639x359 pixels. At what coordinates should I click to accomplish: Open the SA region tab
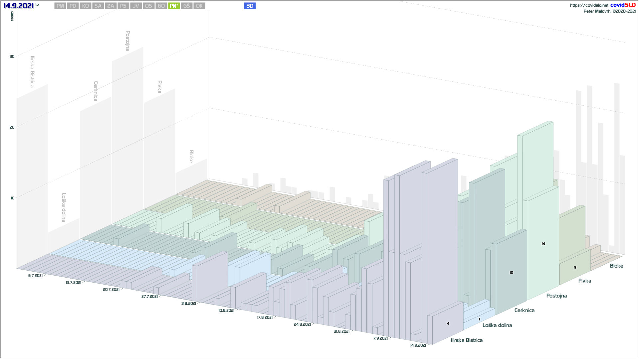pos(98,6)
